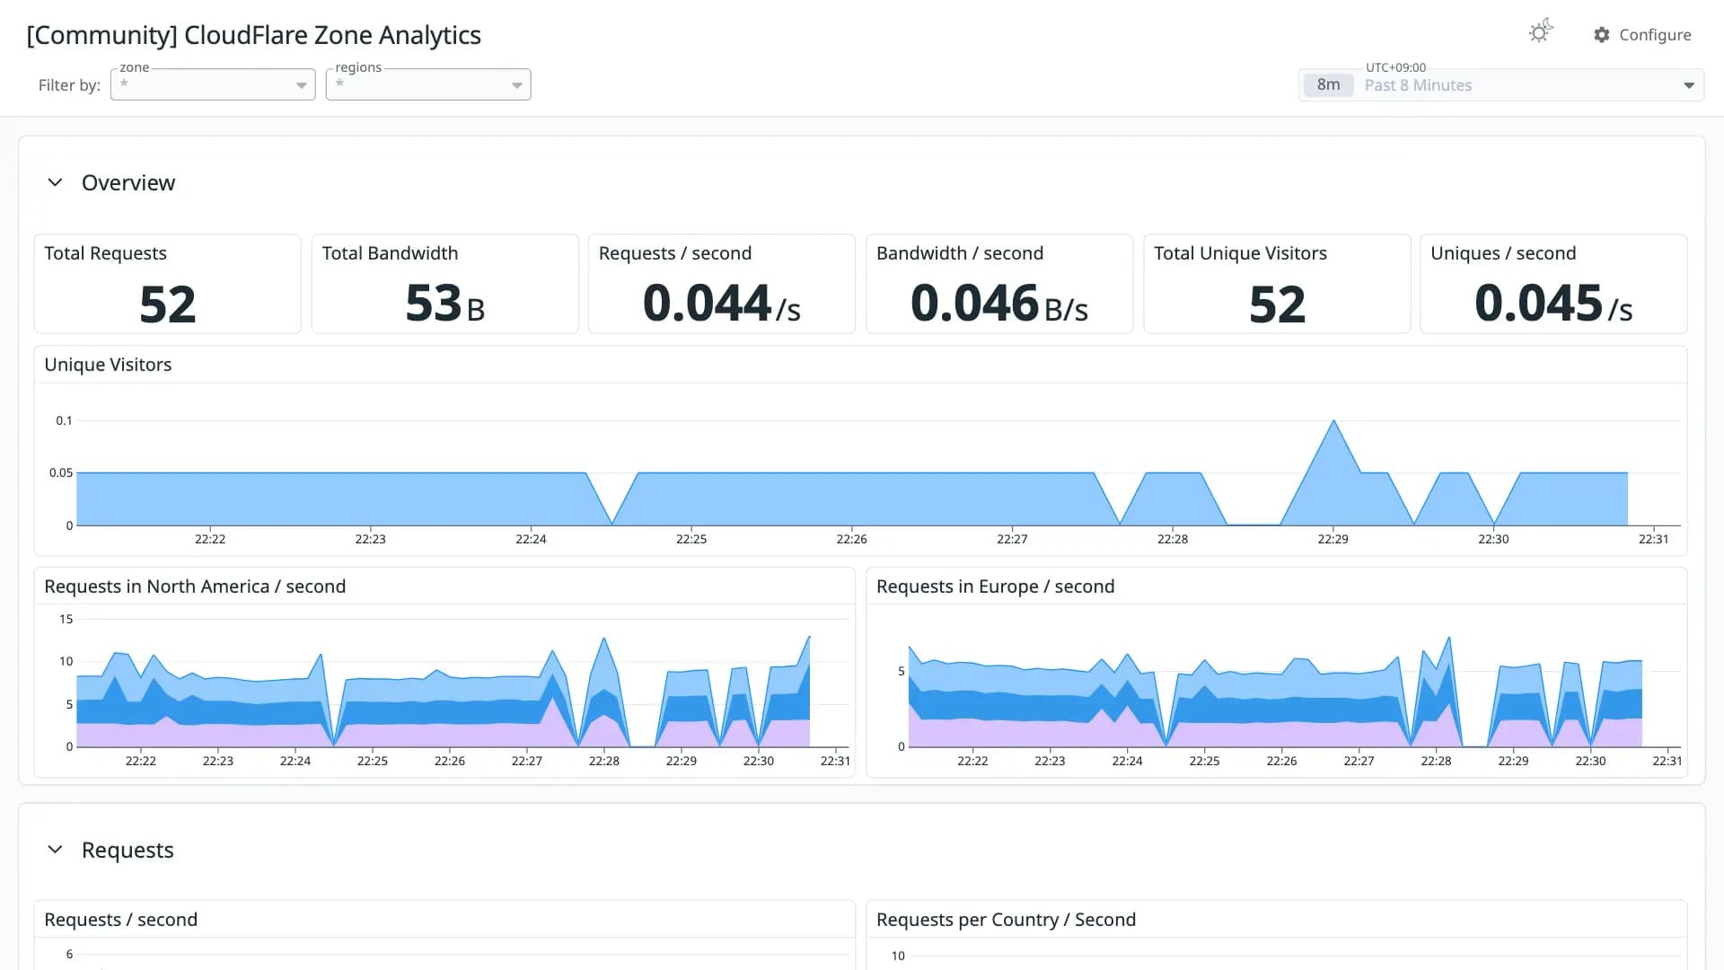The width and height of the screenshot is (1724, 970).
Task: Click the Requests / second graph title at bottom
Action: (120, 920)
